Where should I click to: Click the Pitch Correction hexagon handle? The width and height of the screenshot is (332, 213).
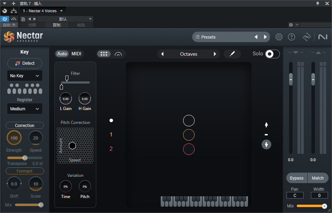73,145
